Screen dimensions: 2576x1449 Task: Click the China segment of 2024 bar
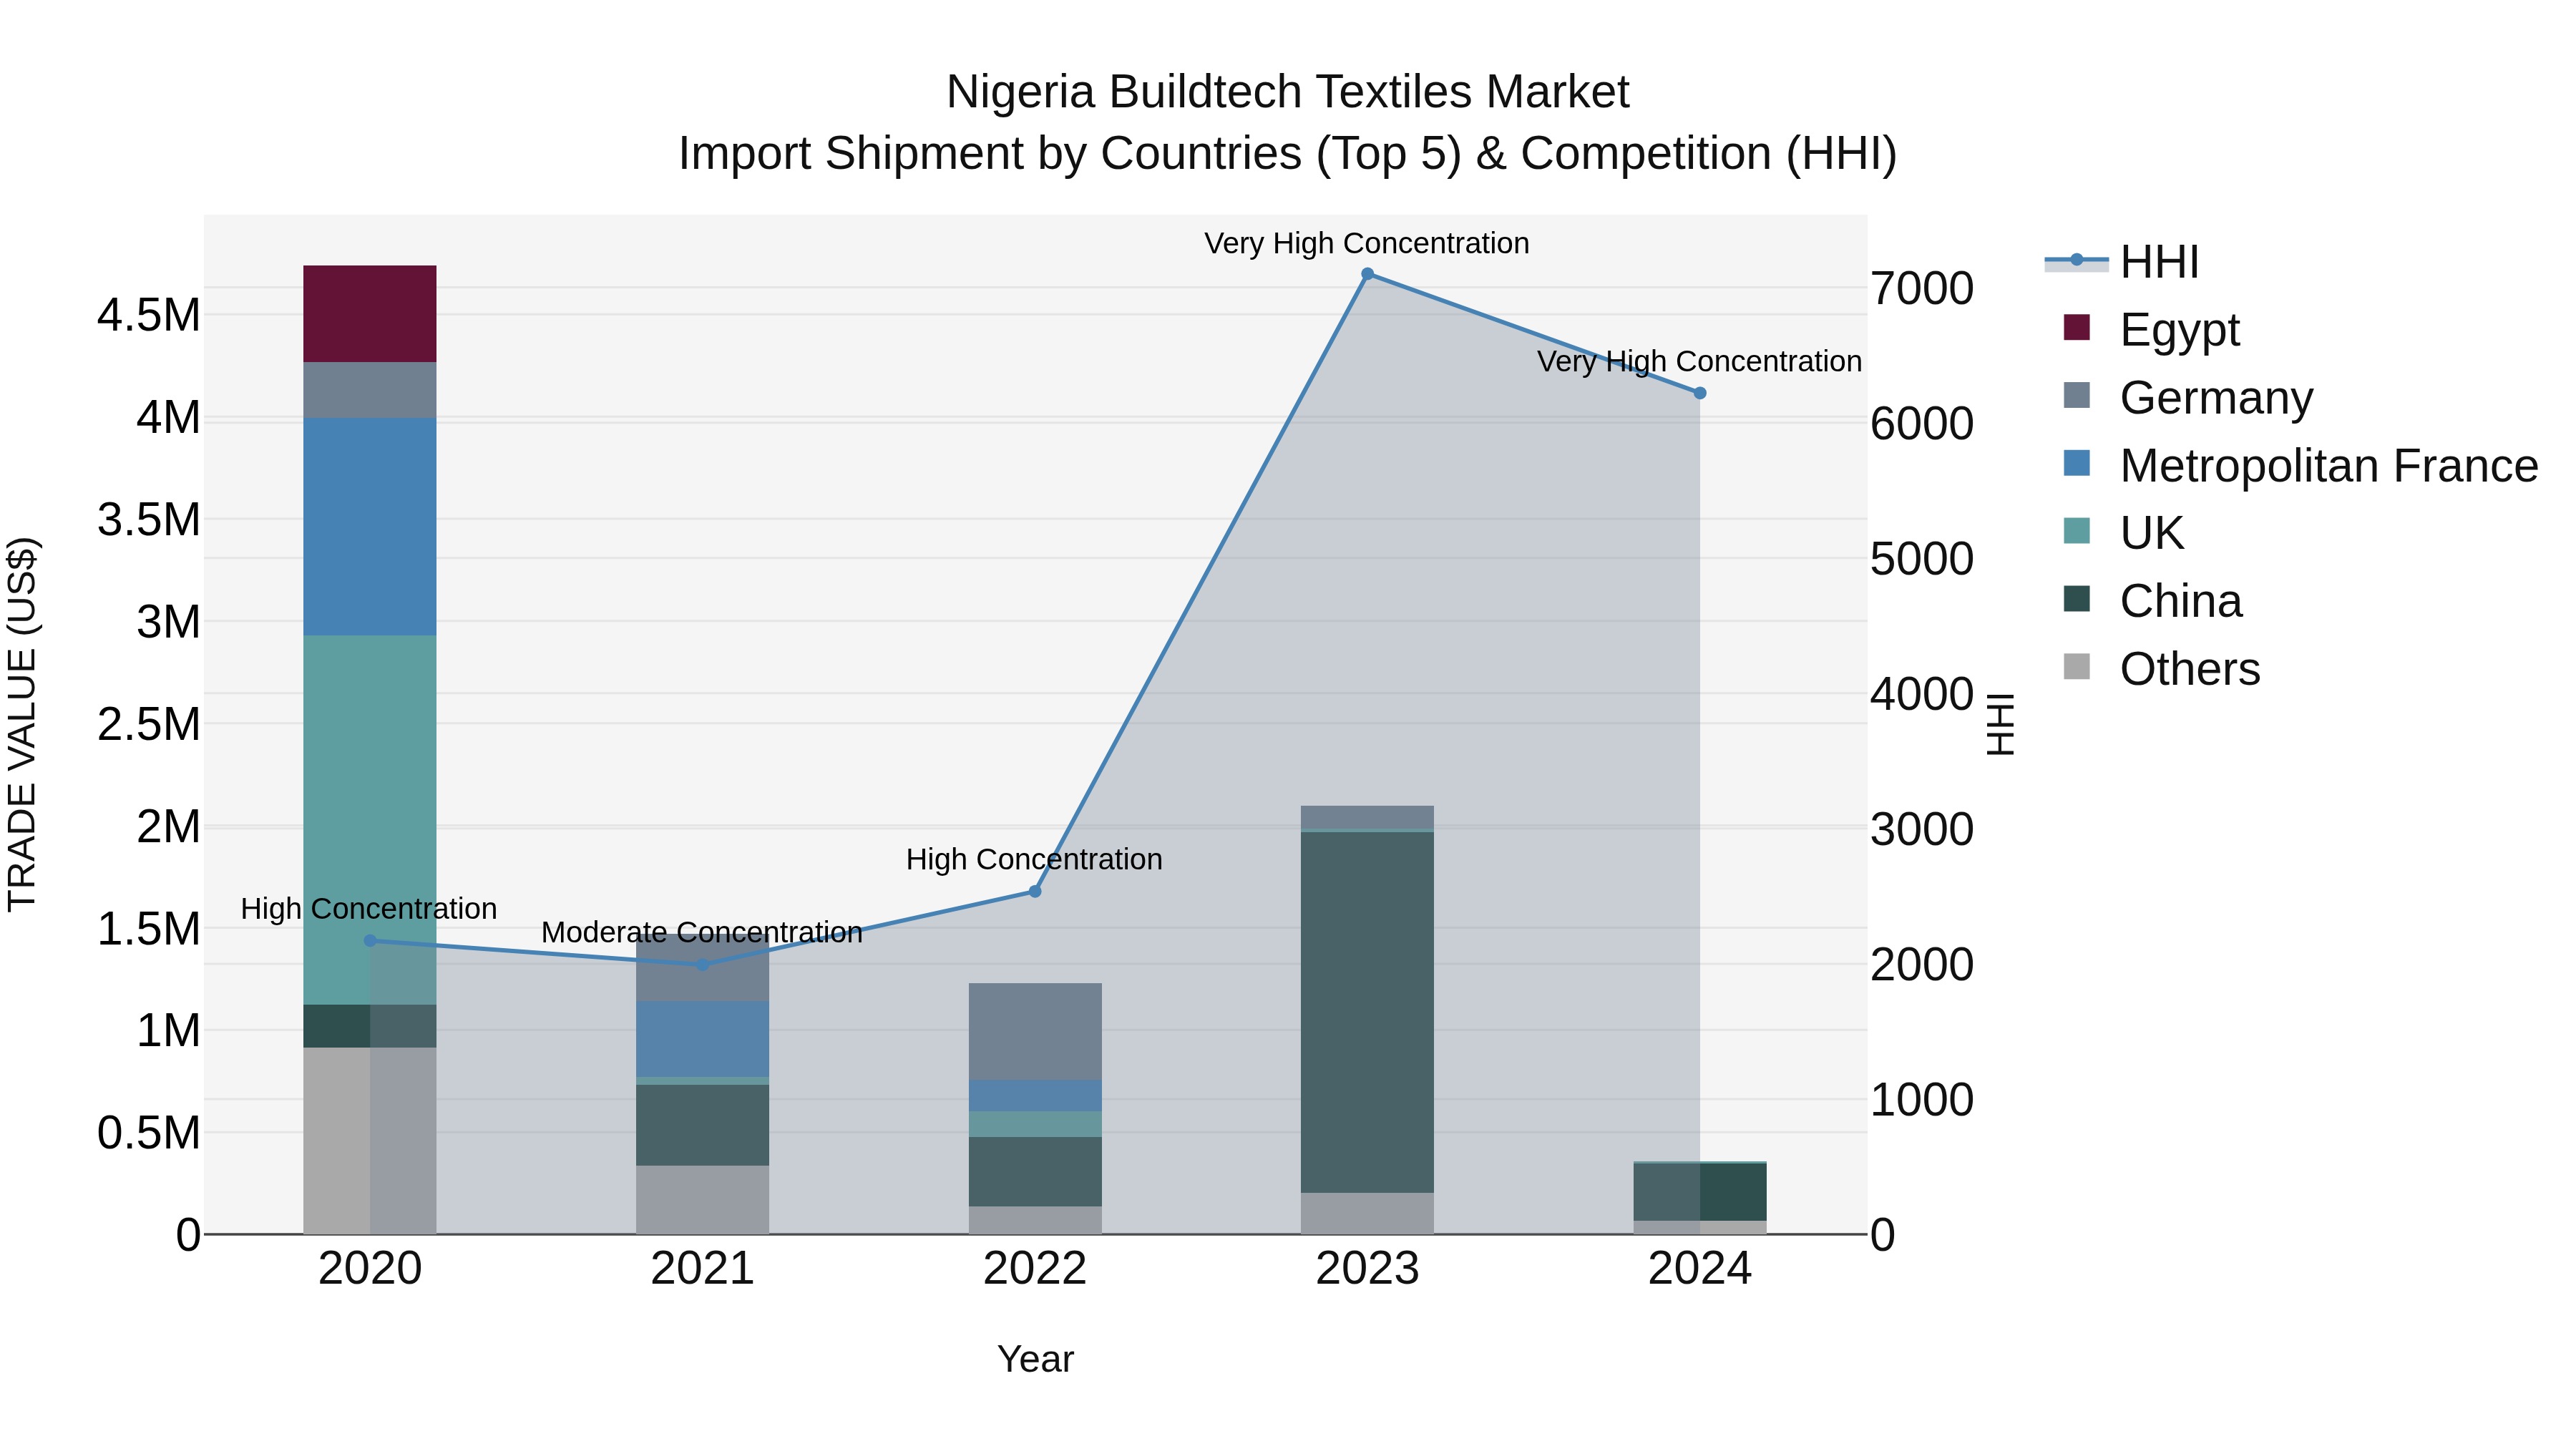pos(1700,1192)
